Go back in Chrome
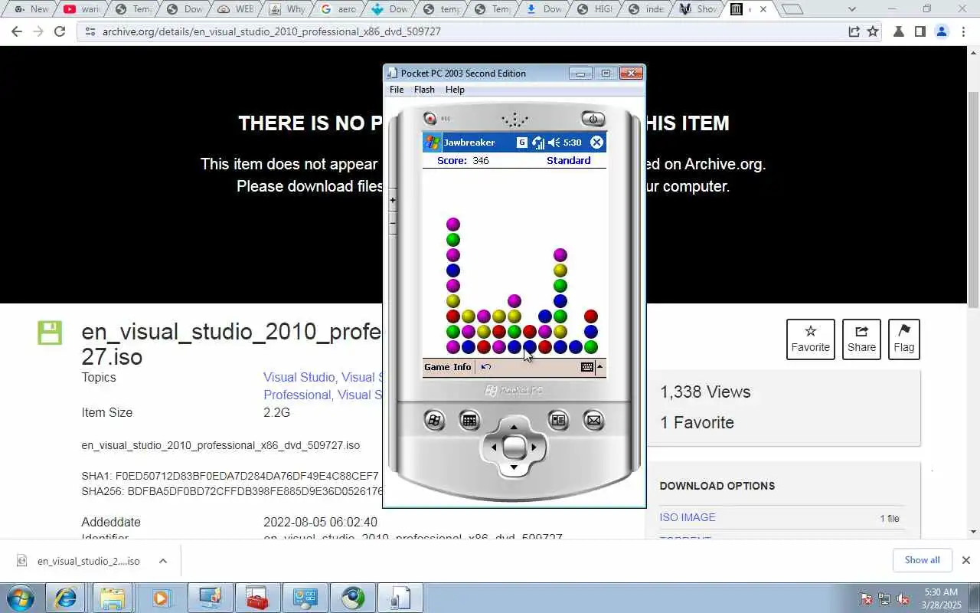This screenshot has height=613, width=980. (17, 31)
